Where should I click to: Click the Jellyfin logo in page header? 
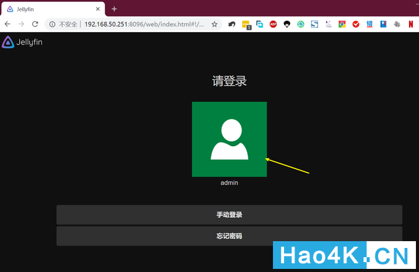(x=22, y=42)
